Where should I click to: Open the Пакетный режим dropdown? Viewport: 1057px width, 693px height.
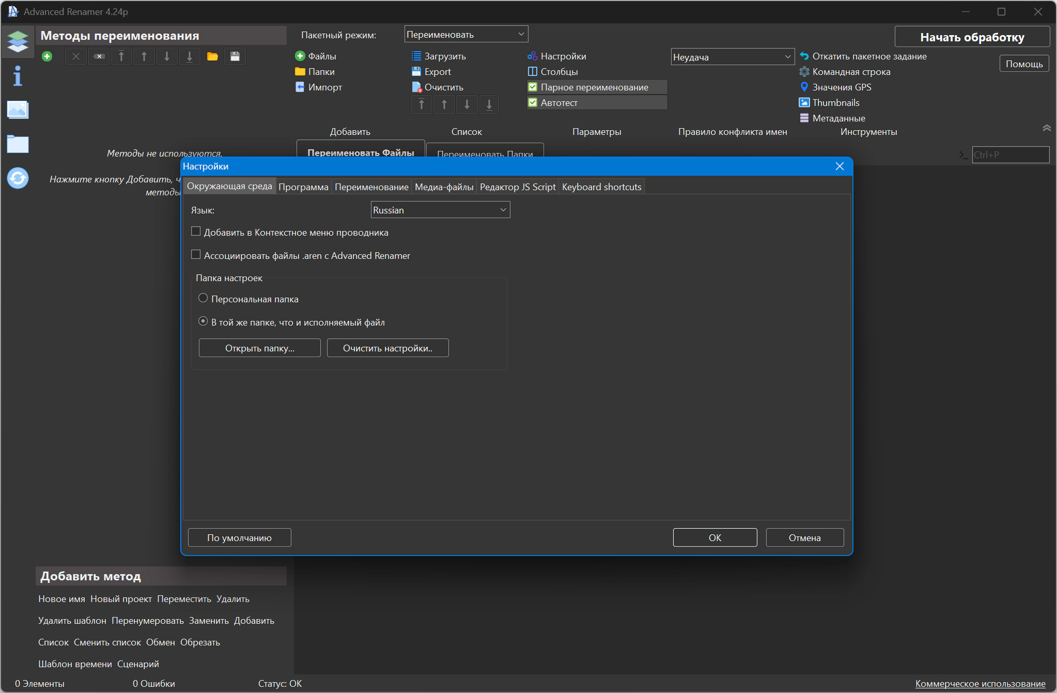466,34
